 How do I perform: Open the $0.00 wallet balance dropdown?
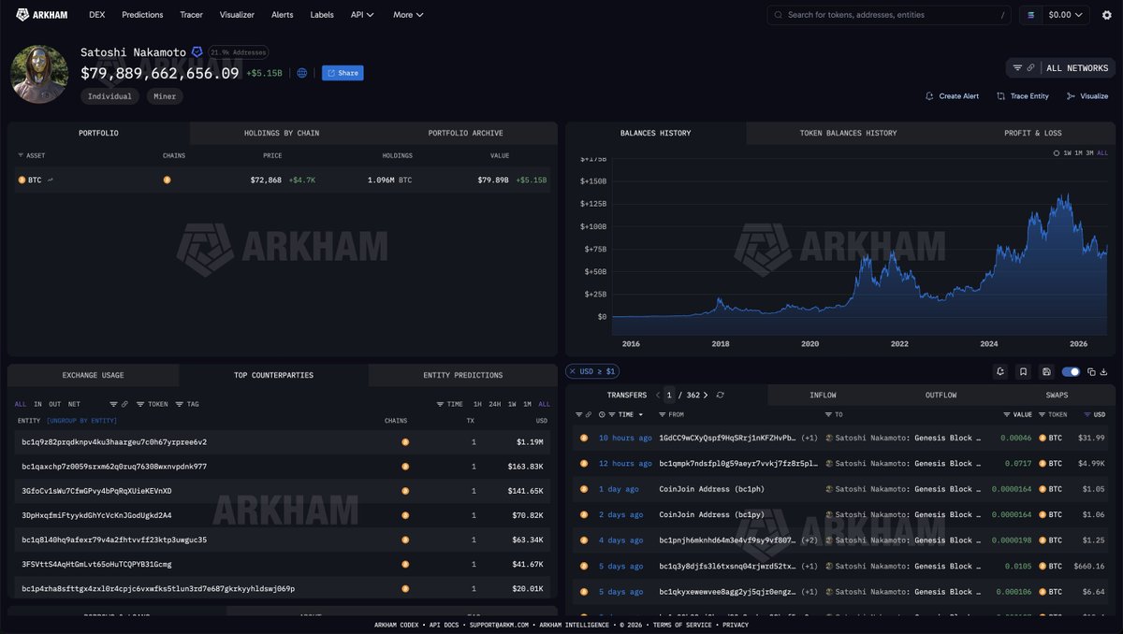coord(1068,15)
